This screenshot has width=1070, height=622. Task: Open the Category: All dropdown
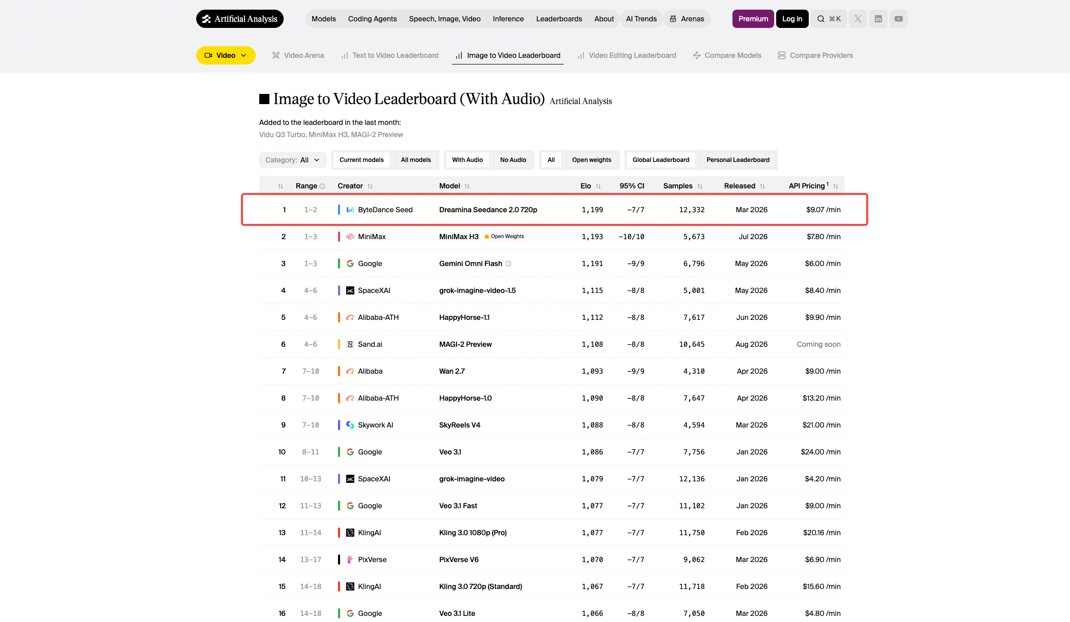coord(293,160)
